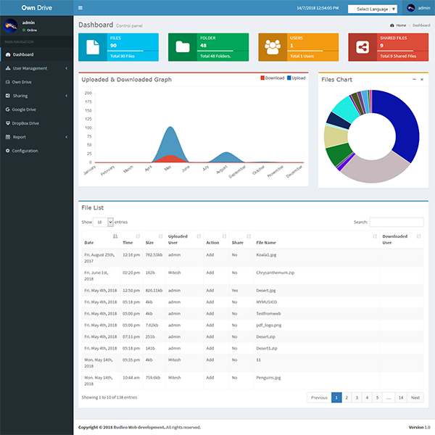Toggle the Upload series in graph legend
435x435 pixels.
click(x=296, y=78)
